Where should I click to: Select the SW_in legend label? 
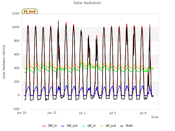[52, 126]
